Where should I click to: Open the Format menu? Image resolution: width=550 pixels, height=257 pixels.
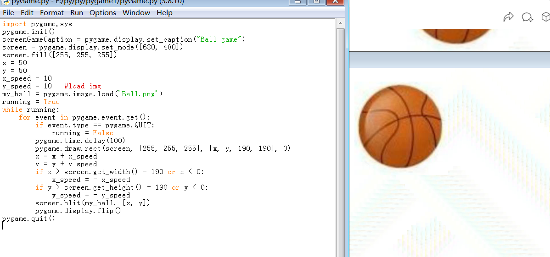52,13
